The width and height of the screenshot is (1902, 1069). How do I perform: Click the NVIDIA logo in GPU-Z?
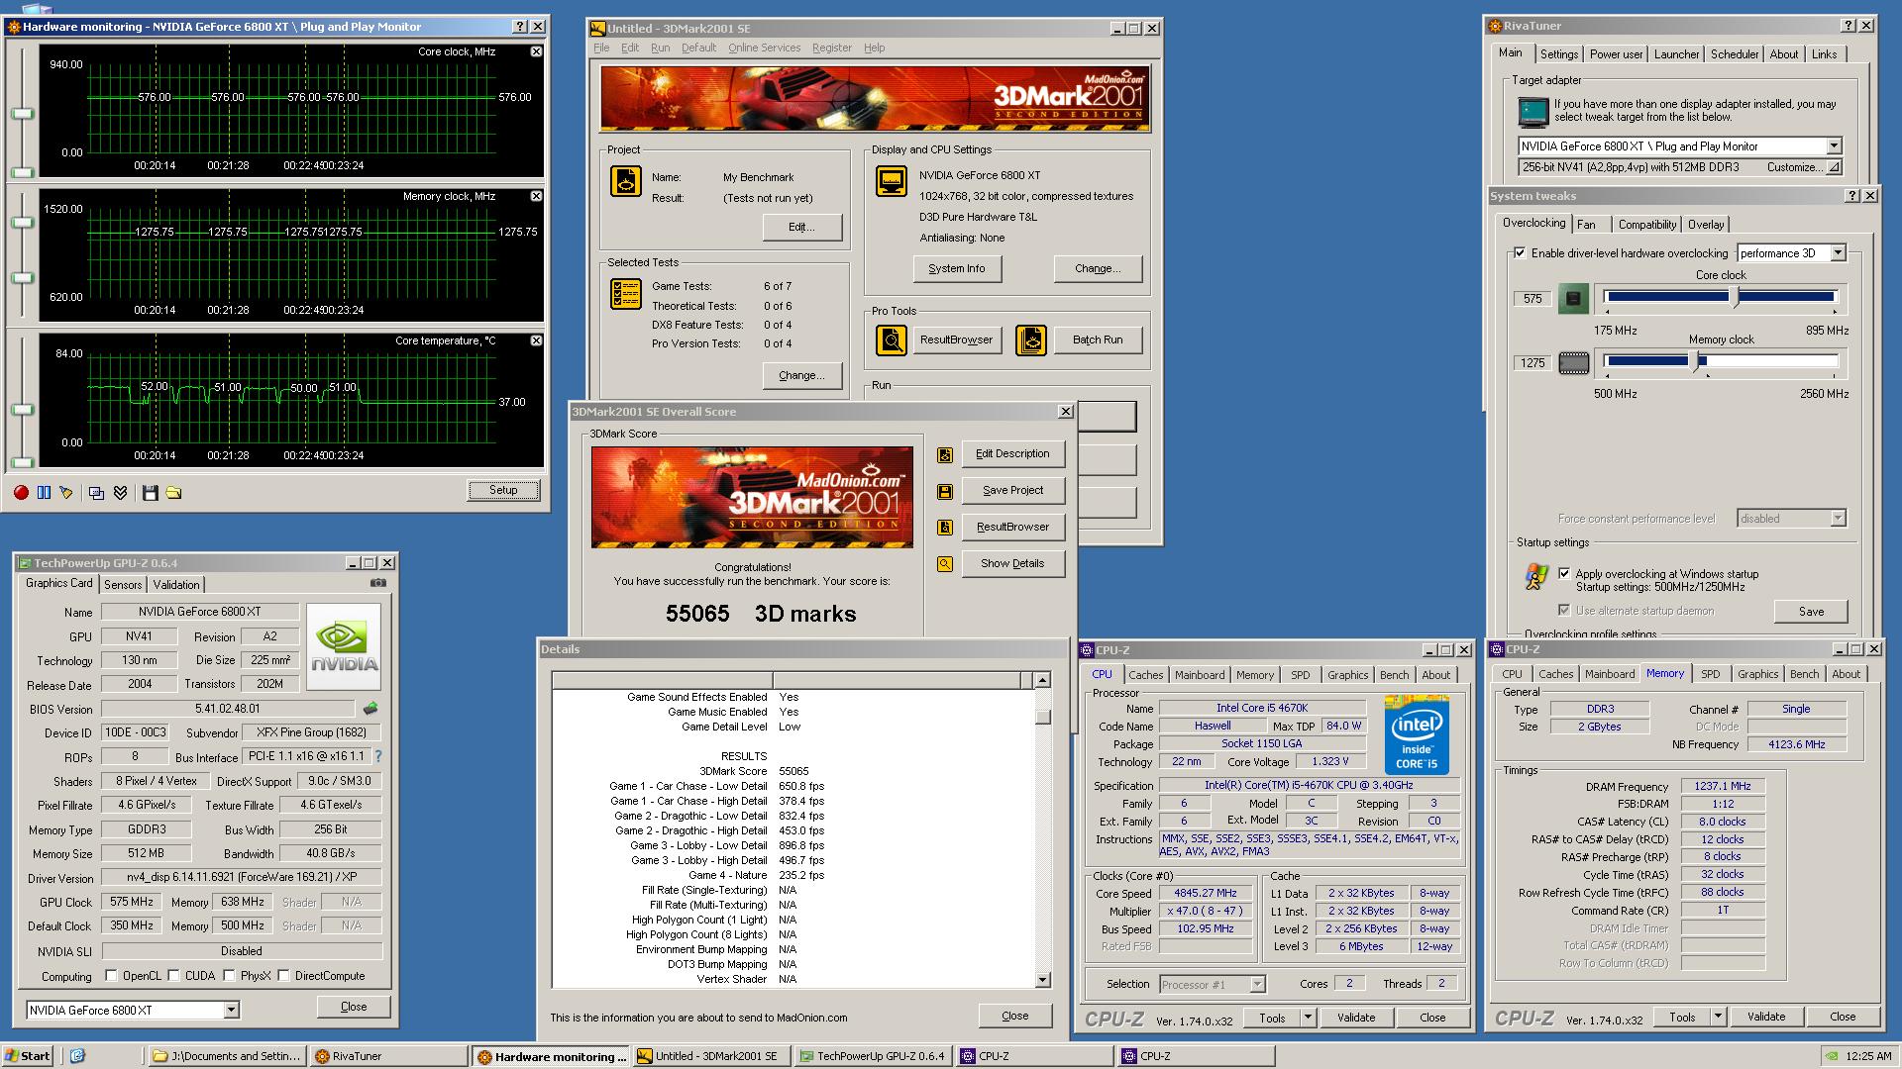pos(344,647)
